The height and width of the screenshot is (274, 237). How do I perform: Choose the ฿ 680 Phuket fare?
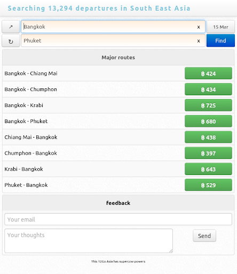(x=208, y=121)
